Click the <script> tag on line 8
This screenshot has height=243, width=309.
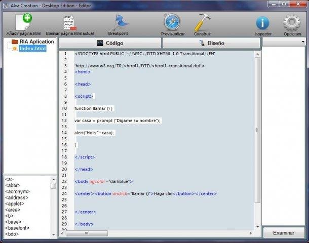click(x=84, y=96)
